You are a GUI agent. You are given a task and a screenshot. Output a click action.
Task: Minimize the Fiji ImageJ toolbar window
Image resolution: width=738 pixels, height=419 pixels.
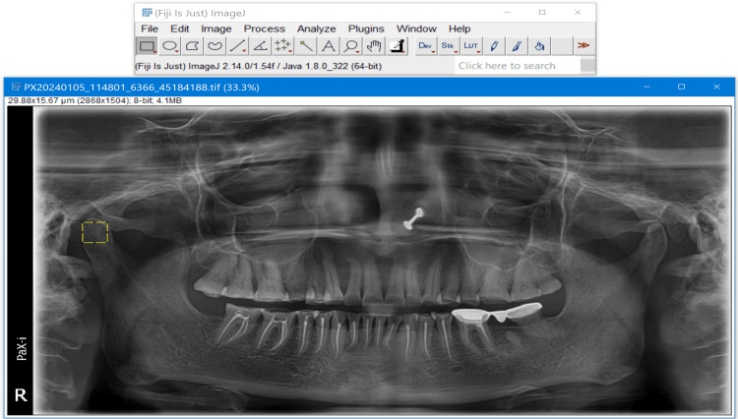(x=508, y=13)
